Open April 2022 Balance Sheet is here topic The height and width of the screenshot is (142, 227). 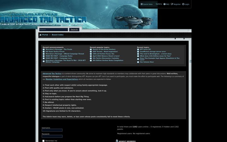[x=106, y=56]
